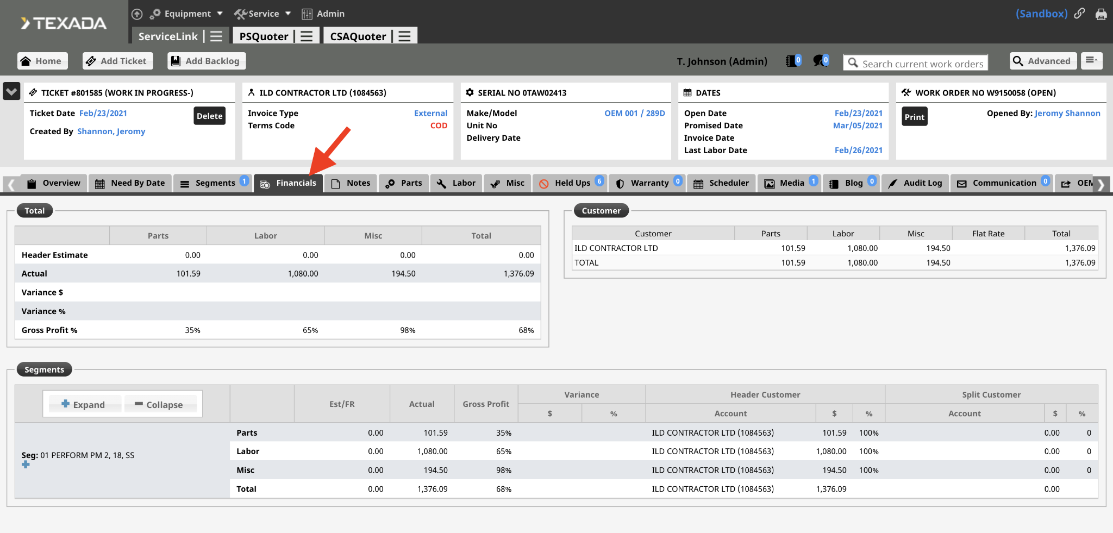
Task: Click the Texada logo
Action: [64, 23]
